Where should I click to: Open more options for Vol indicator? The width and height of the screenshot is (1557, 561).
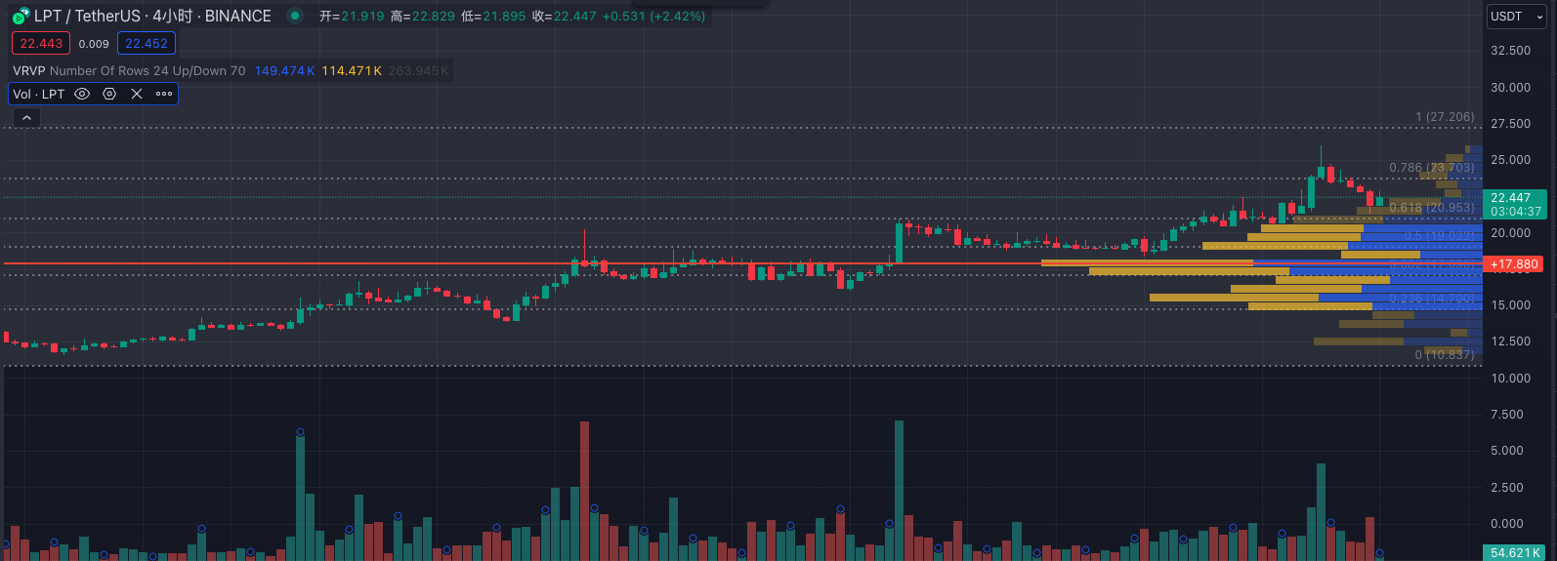point(164,95)
